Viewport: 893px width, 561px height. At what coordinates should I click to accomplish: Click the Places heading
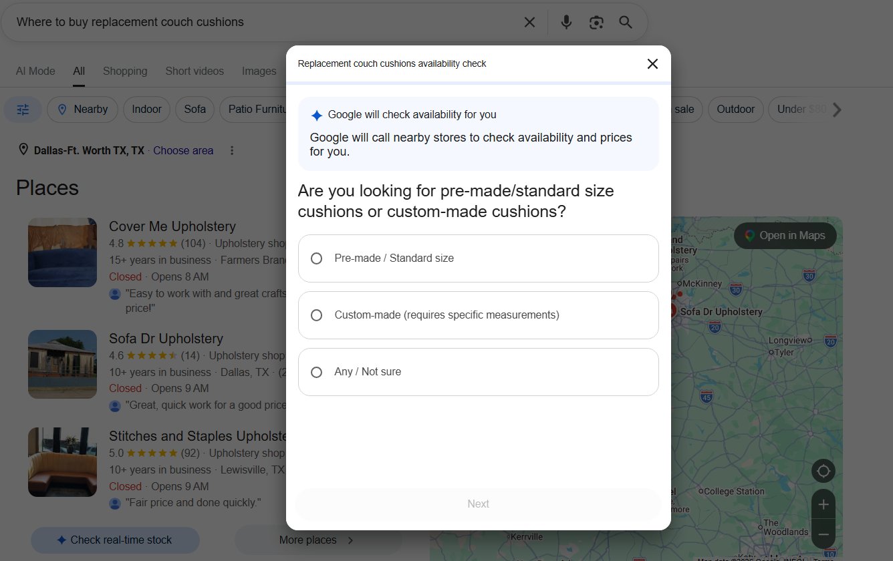(x=47, y=188)
